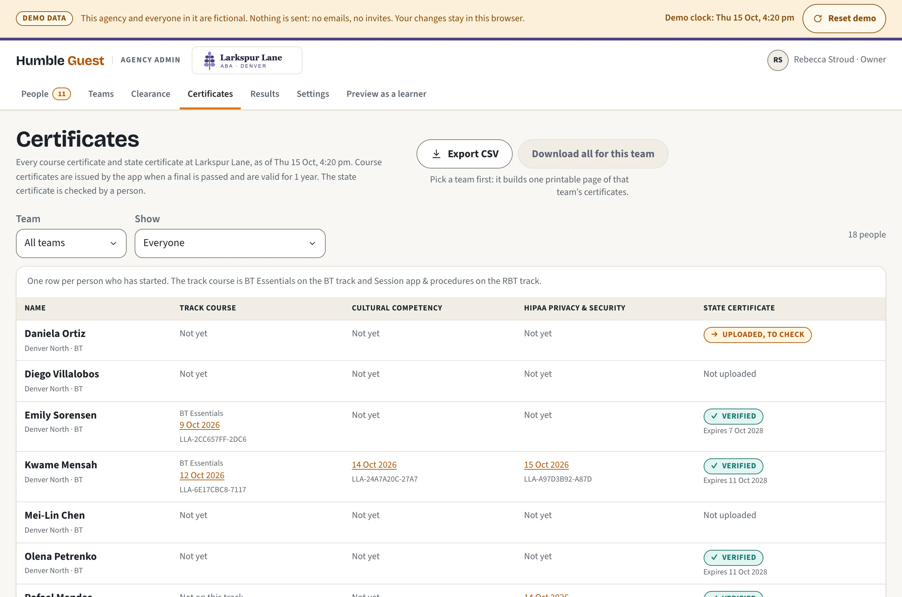Image resolution: width=902 pixels, height=597 pixels.
Task: Click the Export CSV button
Action: pos(464,154)
